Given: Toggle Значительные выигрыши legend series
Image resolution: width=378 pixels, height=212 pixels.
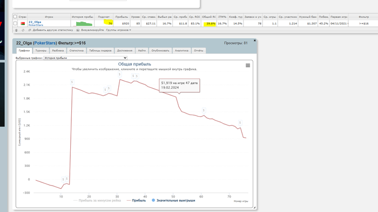Looking at the screenshot, I should coord(173,201).
